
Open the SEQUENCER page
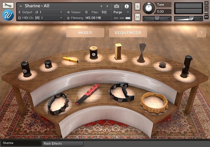coord(128,33)
